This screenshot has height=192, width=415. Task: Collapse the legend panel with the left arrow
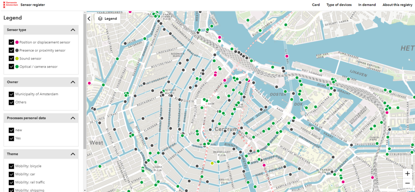pyautogui.click(x=89, y=18)
